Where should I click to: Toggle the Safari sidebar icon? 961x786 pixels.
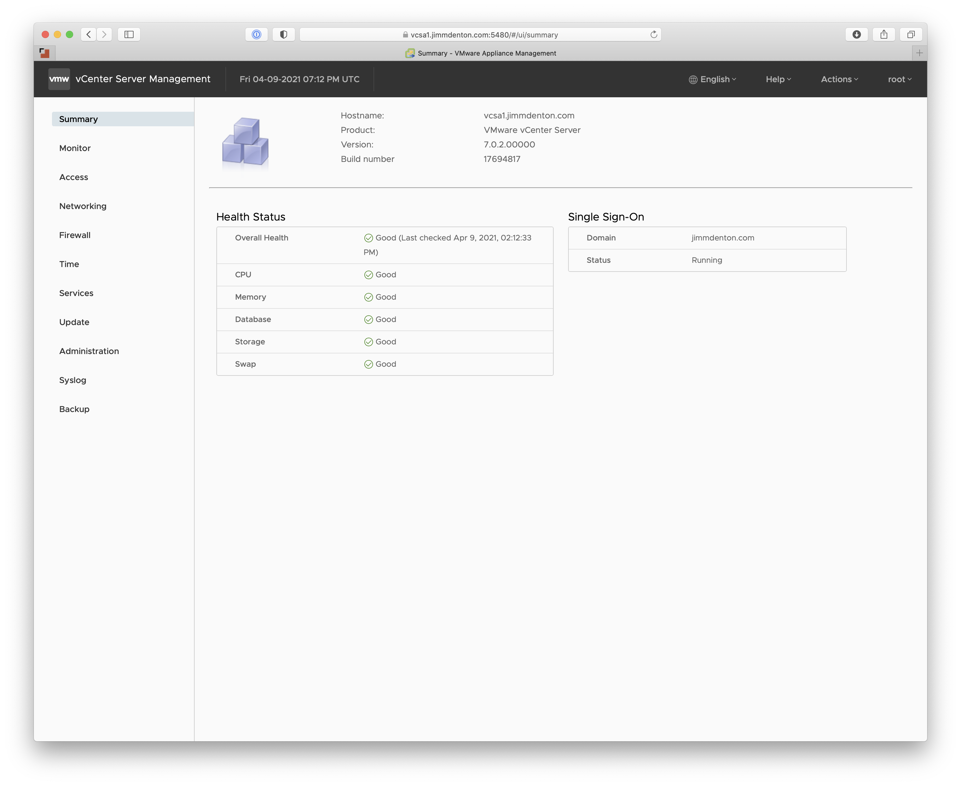coord(129,34)
